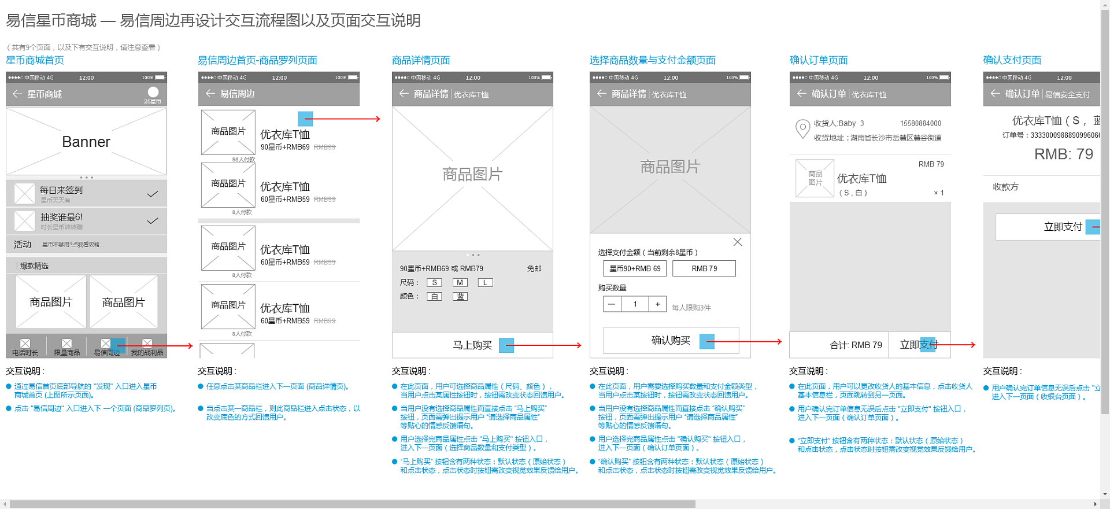Click the 星币商城首页 page title
Viewport: 1110px width, 509px height.
pos(35,60)
